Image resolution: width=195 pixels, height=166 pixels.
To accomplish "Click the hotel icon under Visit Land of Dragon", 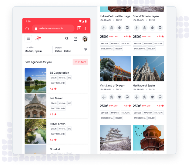I will pos(112,97).
